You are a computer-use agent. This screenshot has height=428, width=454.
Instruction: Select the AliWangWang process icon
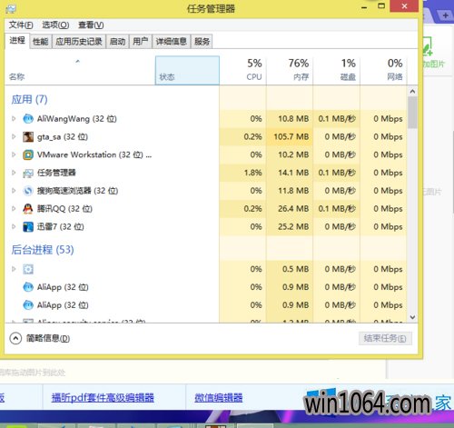28,118
